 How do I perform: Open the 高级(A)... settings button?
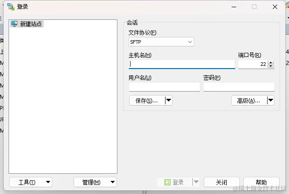tap(249, 101)
